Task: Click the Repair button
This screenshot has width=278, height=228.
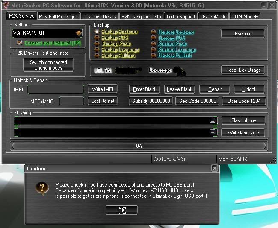Action: click(x=215, y=89)
